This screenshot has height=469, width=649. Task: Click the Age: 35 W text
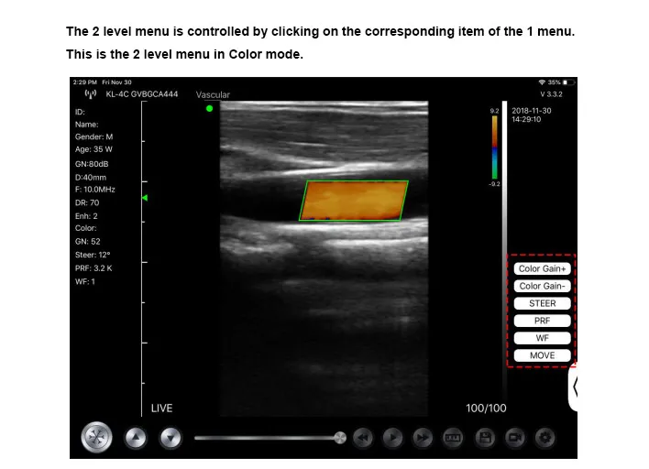pyautogui.click(x=93, y=149)
